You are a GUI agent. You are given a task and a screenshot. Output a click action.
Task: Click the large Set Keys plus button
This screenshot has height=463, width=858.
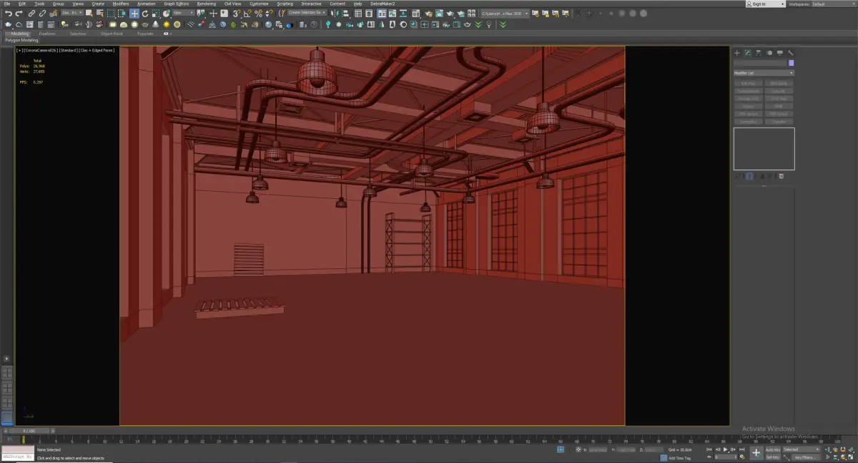coord(756,453)
